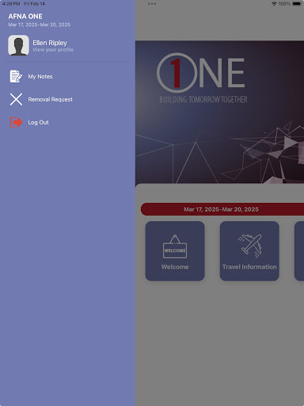Open the Travel Information tile
Image resolution: width=304 pixels, height=406 pixels.
249,251
